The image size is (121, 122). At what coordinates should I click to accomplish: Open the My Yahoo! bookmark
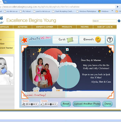click(x=25, y=11)
